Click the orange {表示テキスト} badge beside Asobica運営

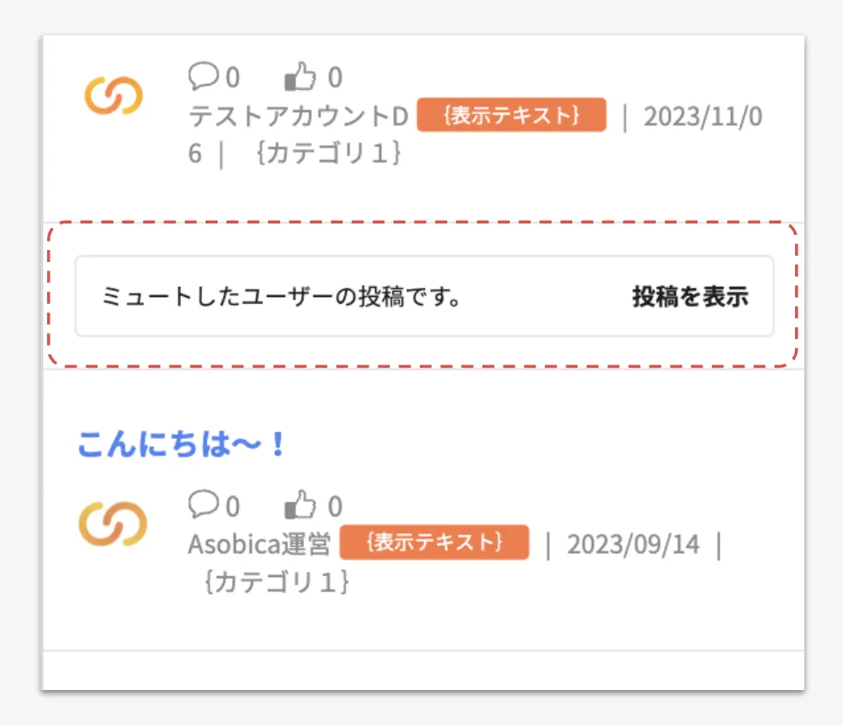[x=434, y=543]
